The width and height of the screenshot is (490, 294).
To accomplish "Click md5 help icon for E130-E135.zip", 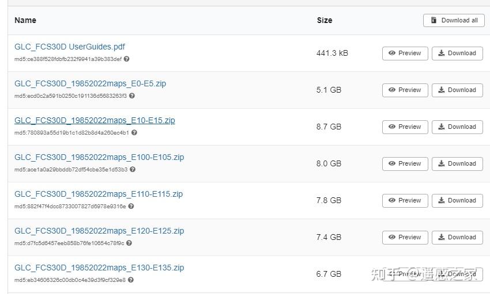I will coord(131,280).
